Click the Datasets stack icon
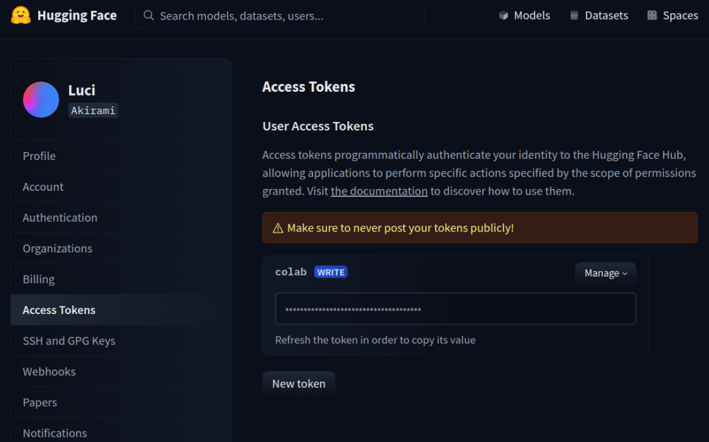Viewport: 709px width, 442px height. [x=574, y=16]
